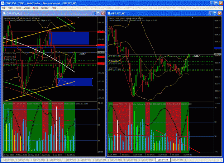
Task: Click the left chart-tabs scroll arrow
Action: coord(218,160)
